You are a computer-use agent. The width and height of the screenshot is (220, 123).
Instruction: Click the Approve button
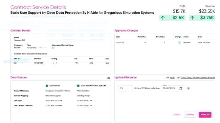[205, 114]
